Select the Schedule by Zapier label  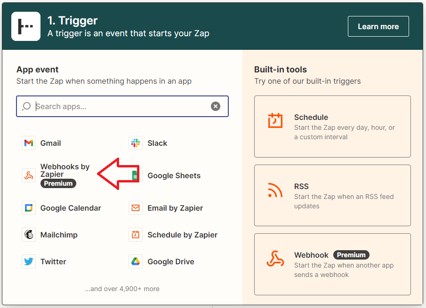click(x=182, y=235)
